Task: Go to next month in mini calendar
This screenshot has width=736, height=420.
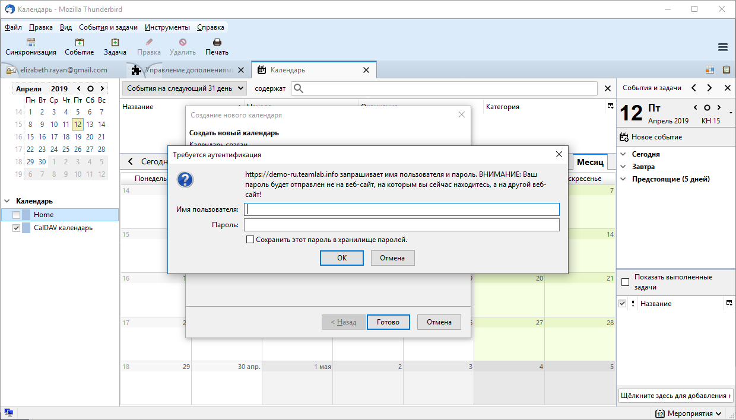Action: tap(101, 88)
